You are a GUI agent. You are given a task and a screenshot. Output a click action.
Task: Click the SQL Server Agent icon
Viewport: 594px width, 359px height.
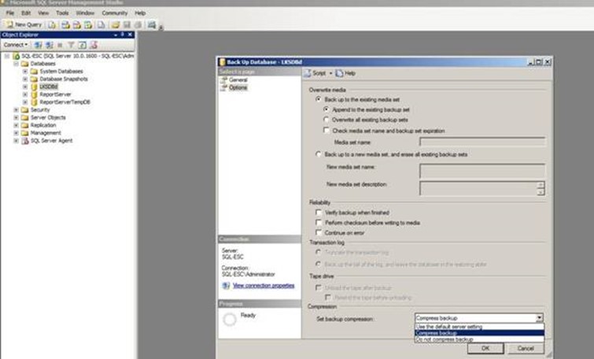pos(25,141)
